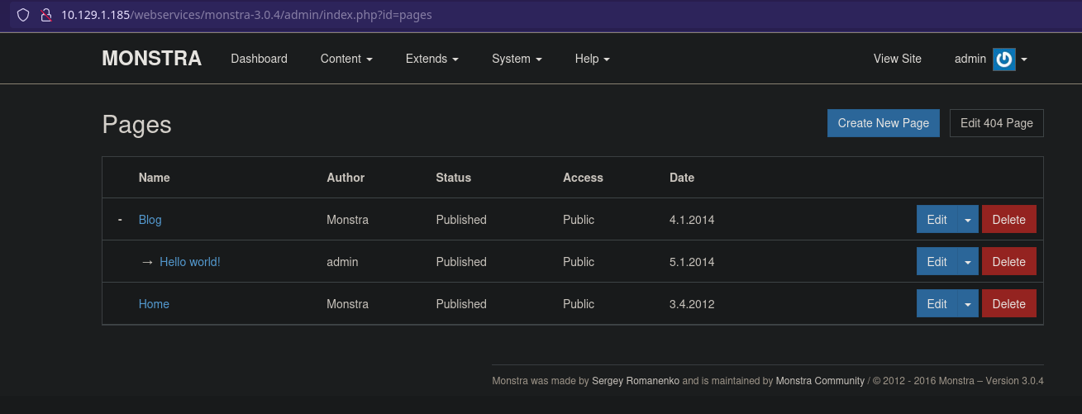Open the Help menu

pyautogui.click(x=592, y=59)
